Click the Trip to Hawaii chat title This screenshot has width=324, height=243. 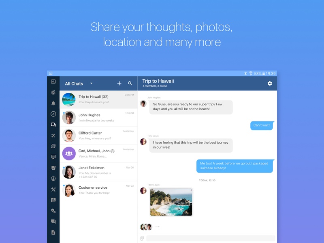click(x=158, y=81)
